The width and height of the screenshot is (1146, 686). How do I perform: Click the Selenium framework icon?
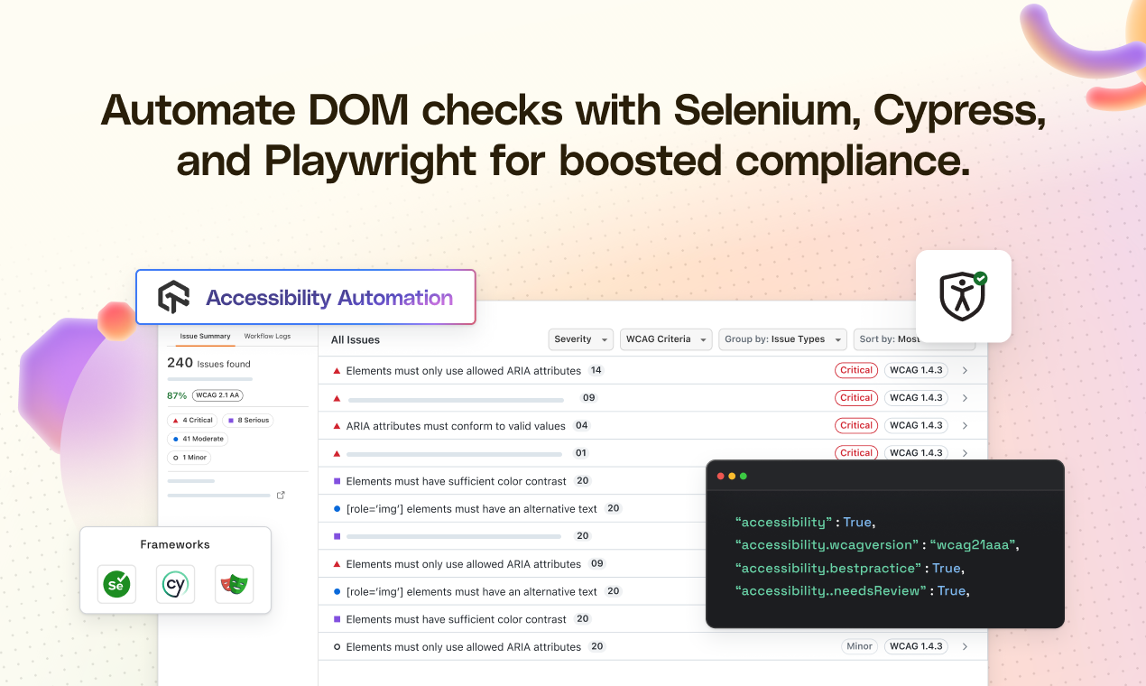[116, 584]
